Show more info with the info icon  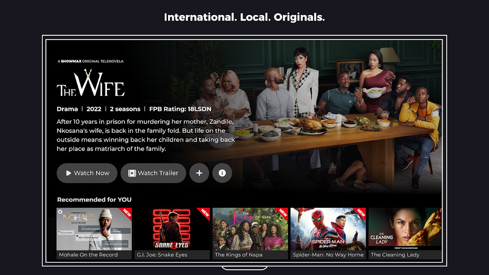point(222,173)
